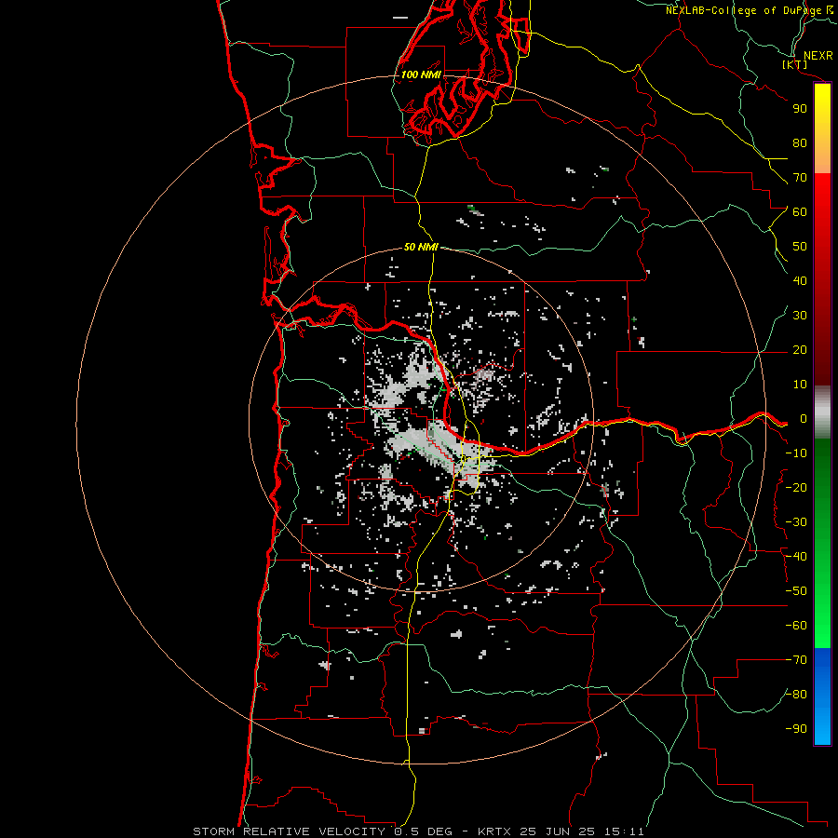Pick the -30 scale label
Image resolution: width=838 pixels, height=838 pixels.
click(796, 522)
